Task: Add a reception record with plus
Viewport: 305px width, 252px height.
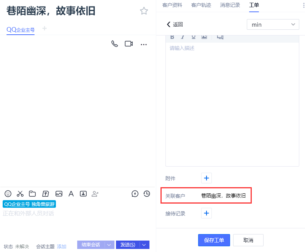Action: 207,213
